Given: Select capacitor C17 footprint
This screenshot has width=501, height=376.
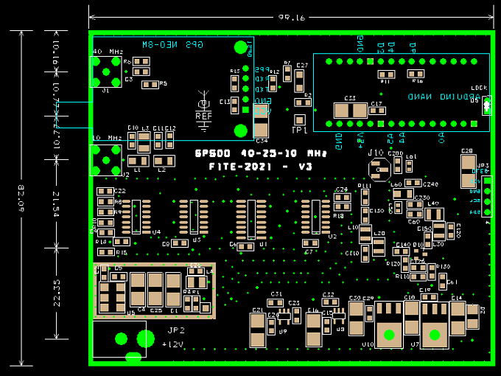Looking at the screenshot, I should [x=377, y=111].
